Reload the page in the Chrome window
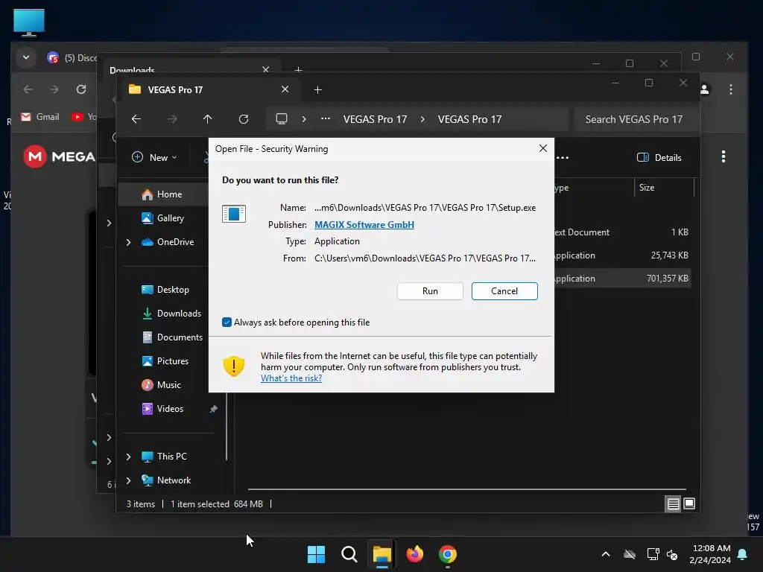763x572 pixels. (81, 89)
